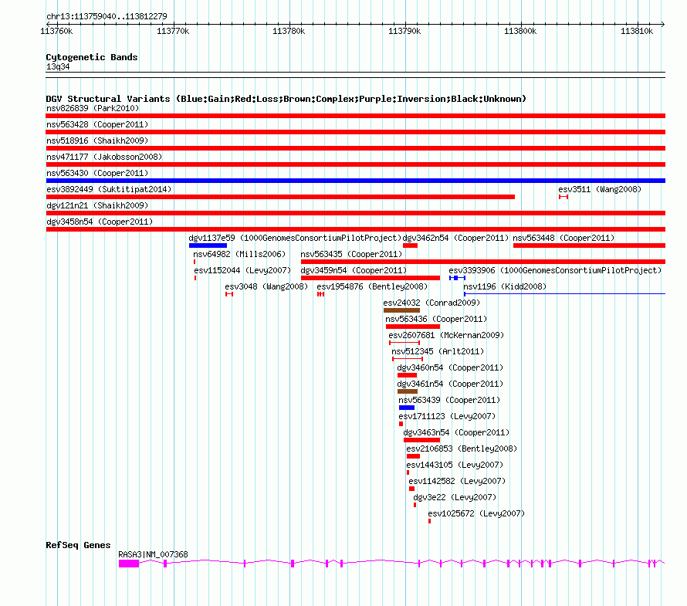The height and width of the screenshot is (606, 687).
Task: Click the nsv64982 (Mills2006) label
Action: click(239, 254)
